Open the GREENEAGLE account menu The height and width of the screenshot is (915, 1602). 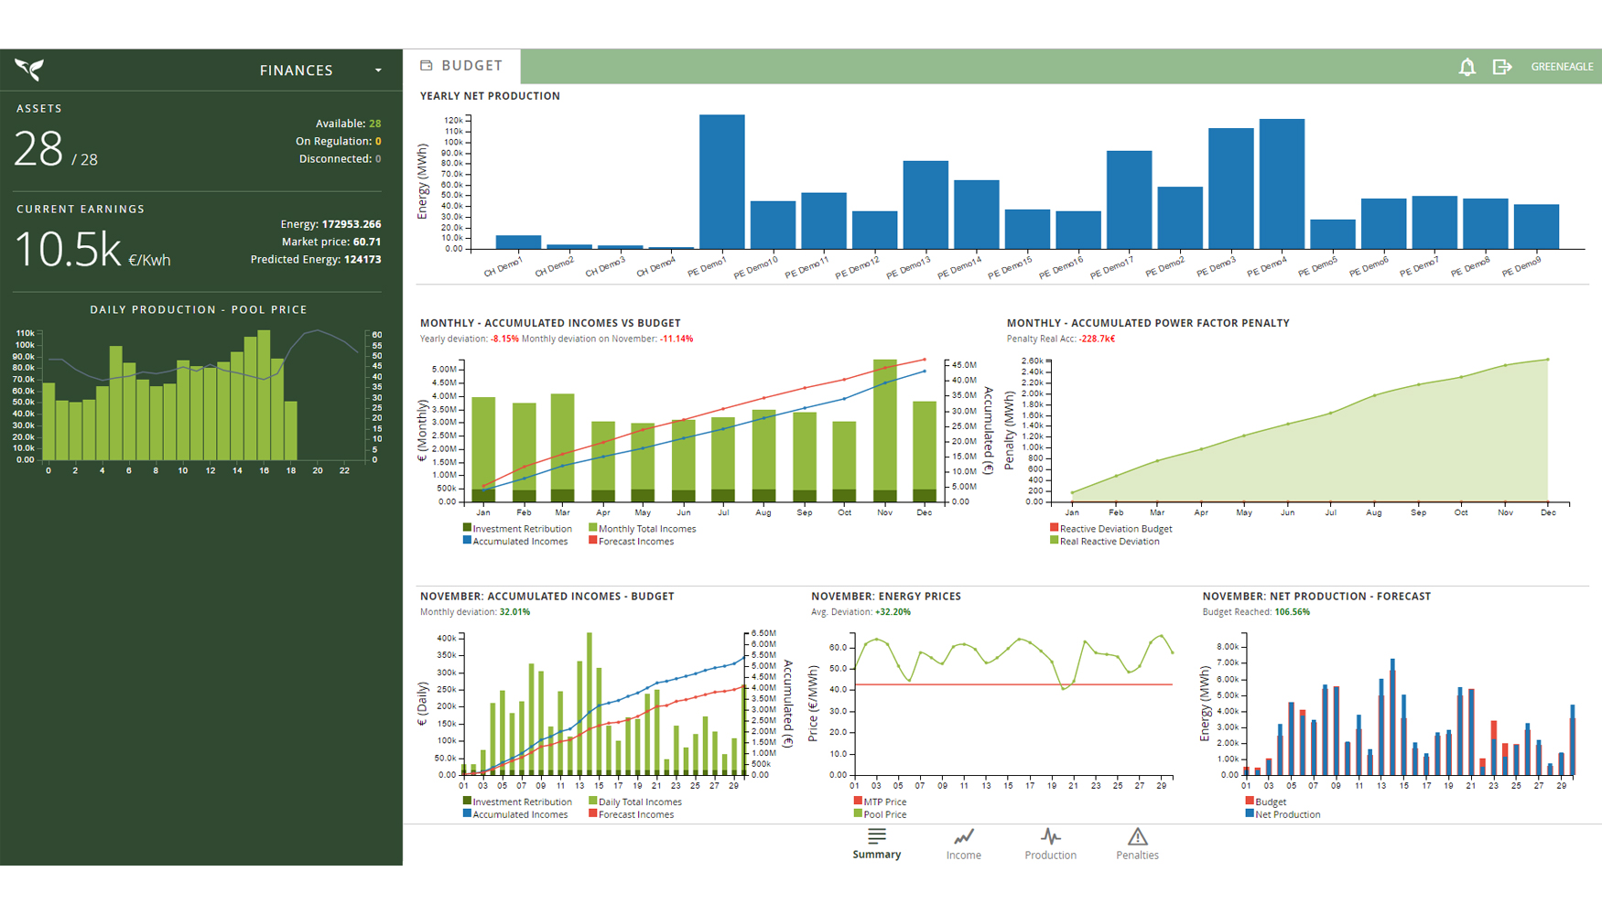pyautogui.click(x=1562, y=67)
